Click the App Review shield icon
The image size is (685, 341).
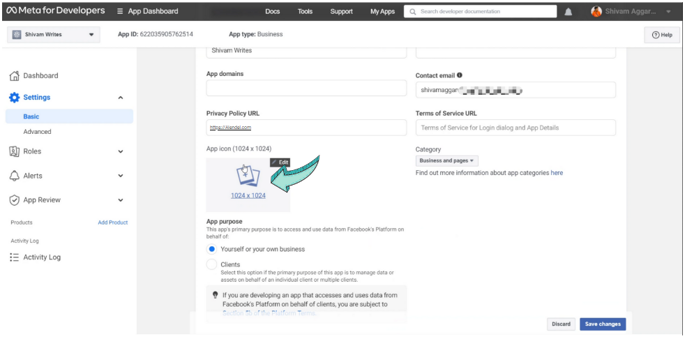coord(14,200)
